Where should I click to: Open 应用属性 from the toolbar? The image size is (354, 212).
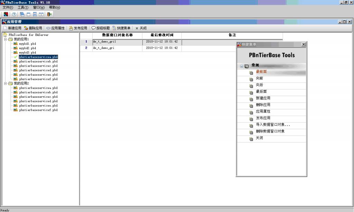pyautogui.click(x=56, y=28)
